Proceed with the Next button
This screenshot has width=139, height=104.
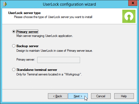(78, 96)
